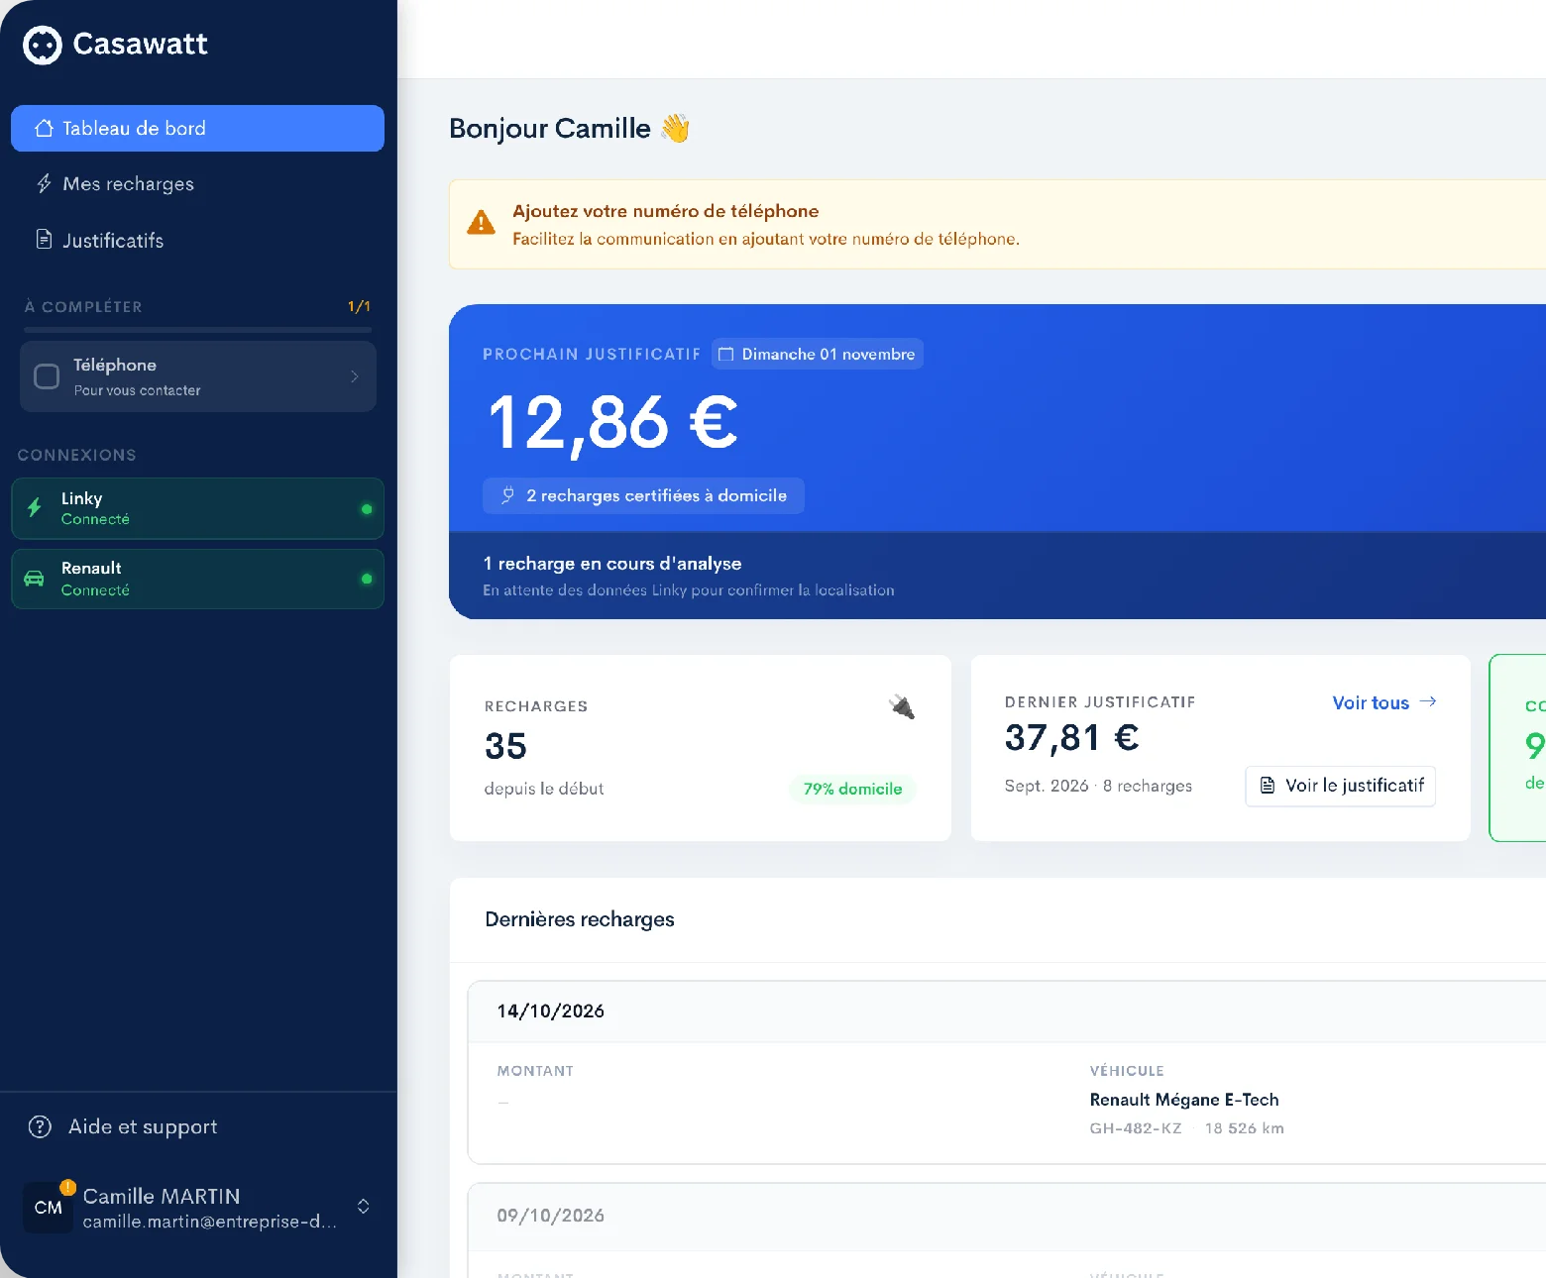Viewport: 1546px width, 1278px height.
Task: Click the Casawatt logo icon
Action: pyautogui.click(x=43, y=45)
